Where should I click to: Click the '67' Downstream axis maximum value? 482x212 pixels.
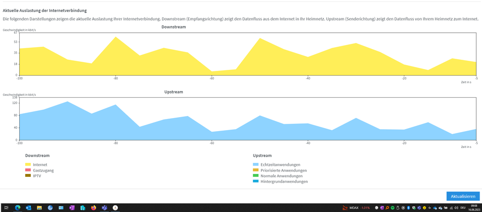(x=15, y=33)
